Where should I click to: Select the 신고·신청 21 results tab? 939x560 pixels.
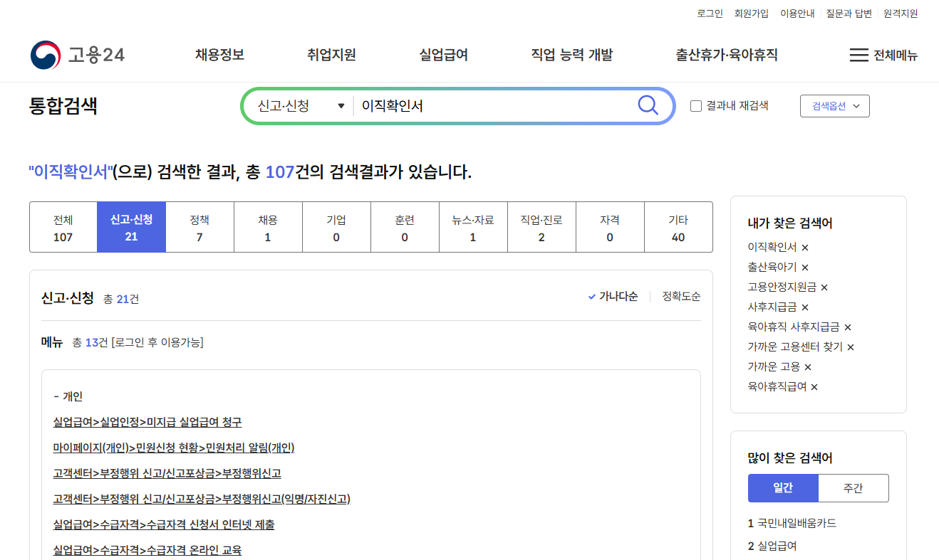[x=131, y=227]
